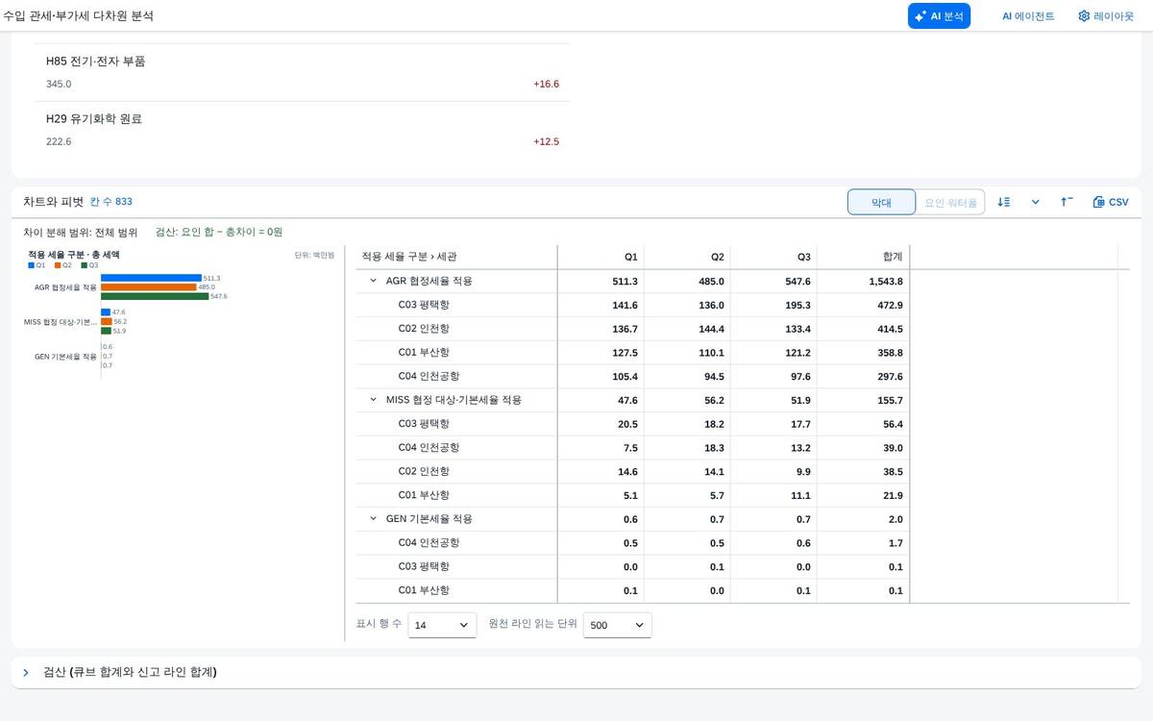
Task: Click the AGR orange Q2 bar 485.0
Action: tap(149, 287)
